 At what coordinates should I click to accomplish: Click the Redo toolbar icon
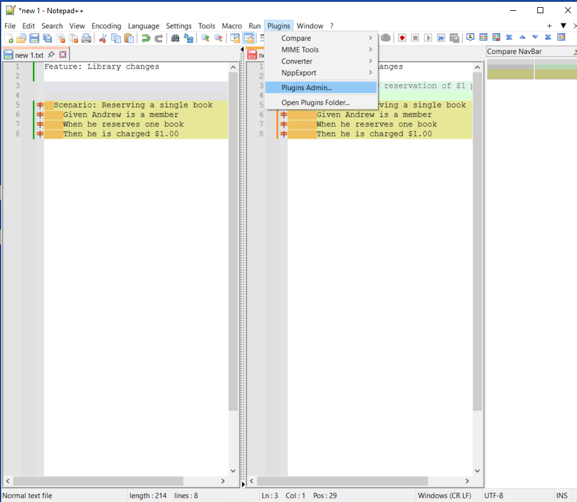[x=159, y=38]
